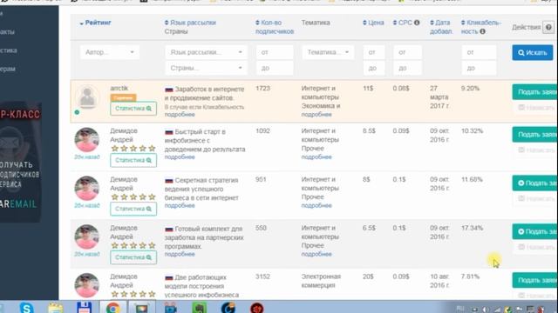The image size is (558, 313).
Task: Click Демидов Андрей avatar in 951 subscribers row
Action: point(87,189)
